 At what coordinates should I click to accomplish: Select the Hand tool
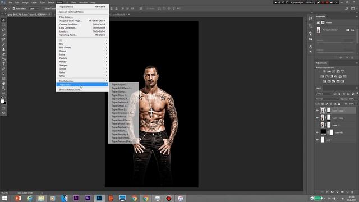3,84
